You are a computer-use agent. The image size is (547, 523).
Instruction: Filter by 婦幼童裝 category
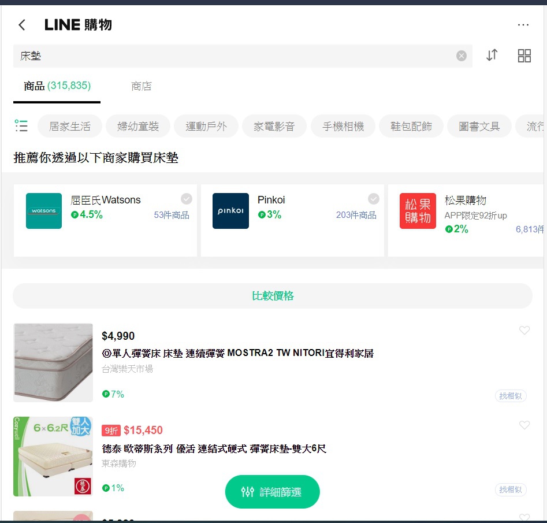[x=138, y=126]
